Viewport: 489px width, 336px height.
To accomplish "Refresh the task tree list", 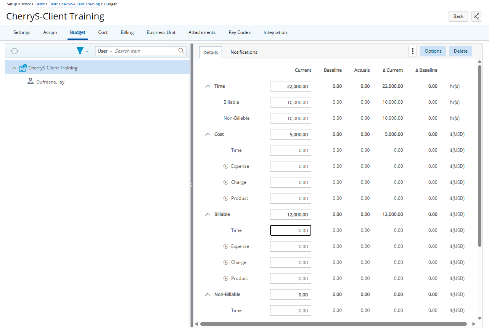I will 14,51.
